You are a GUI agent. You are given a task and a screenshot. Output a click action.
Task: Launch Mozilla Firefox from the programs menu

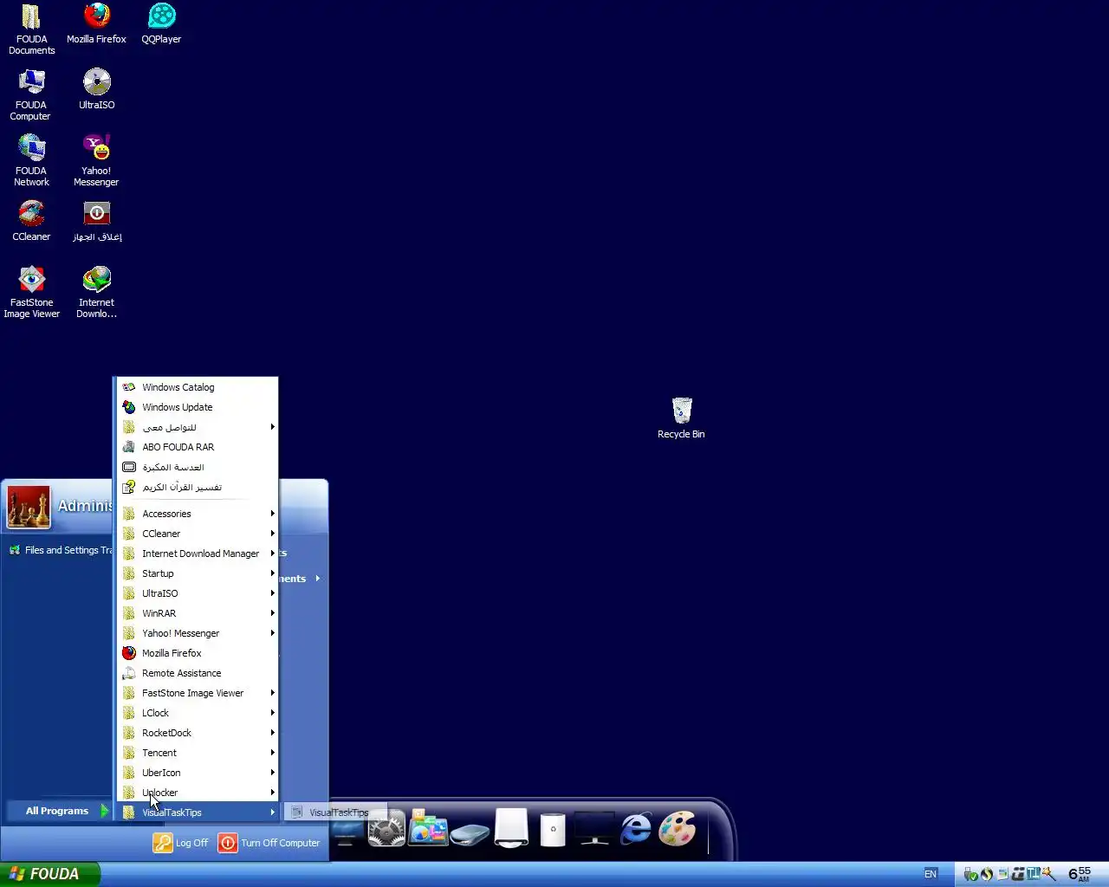pyautogui.click(x=198, y=653)
